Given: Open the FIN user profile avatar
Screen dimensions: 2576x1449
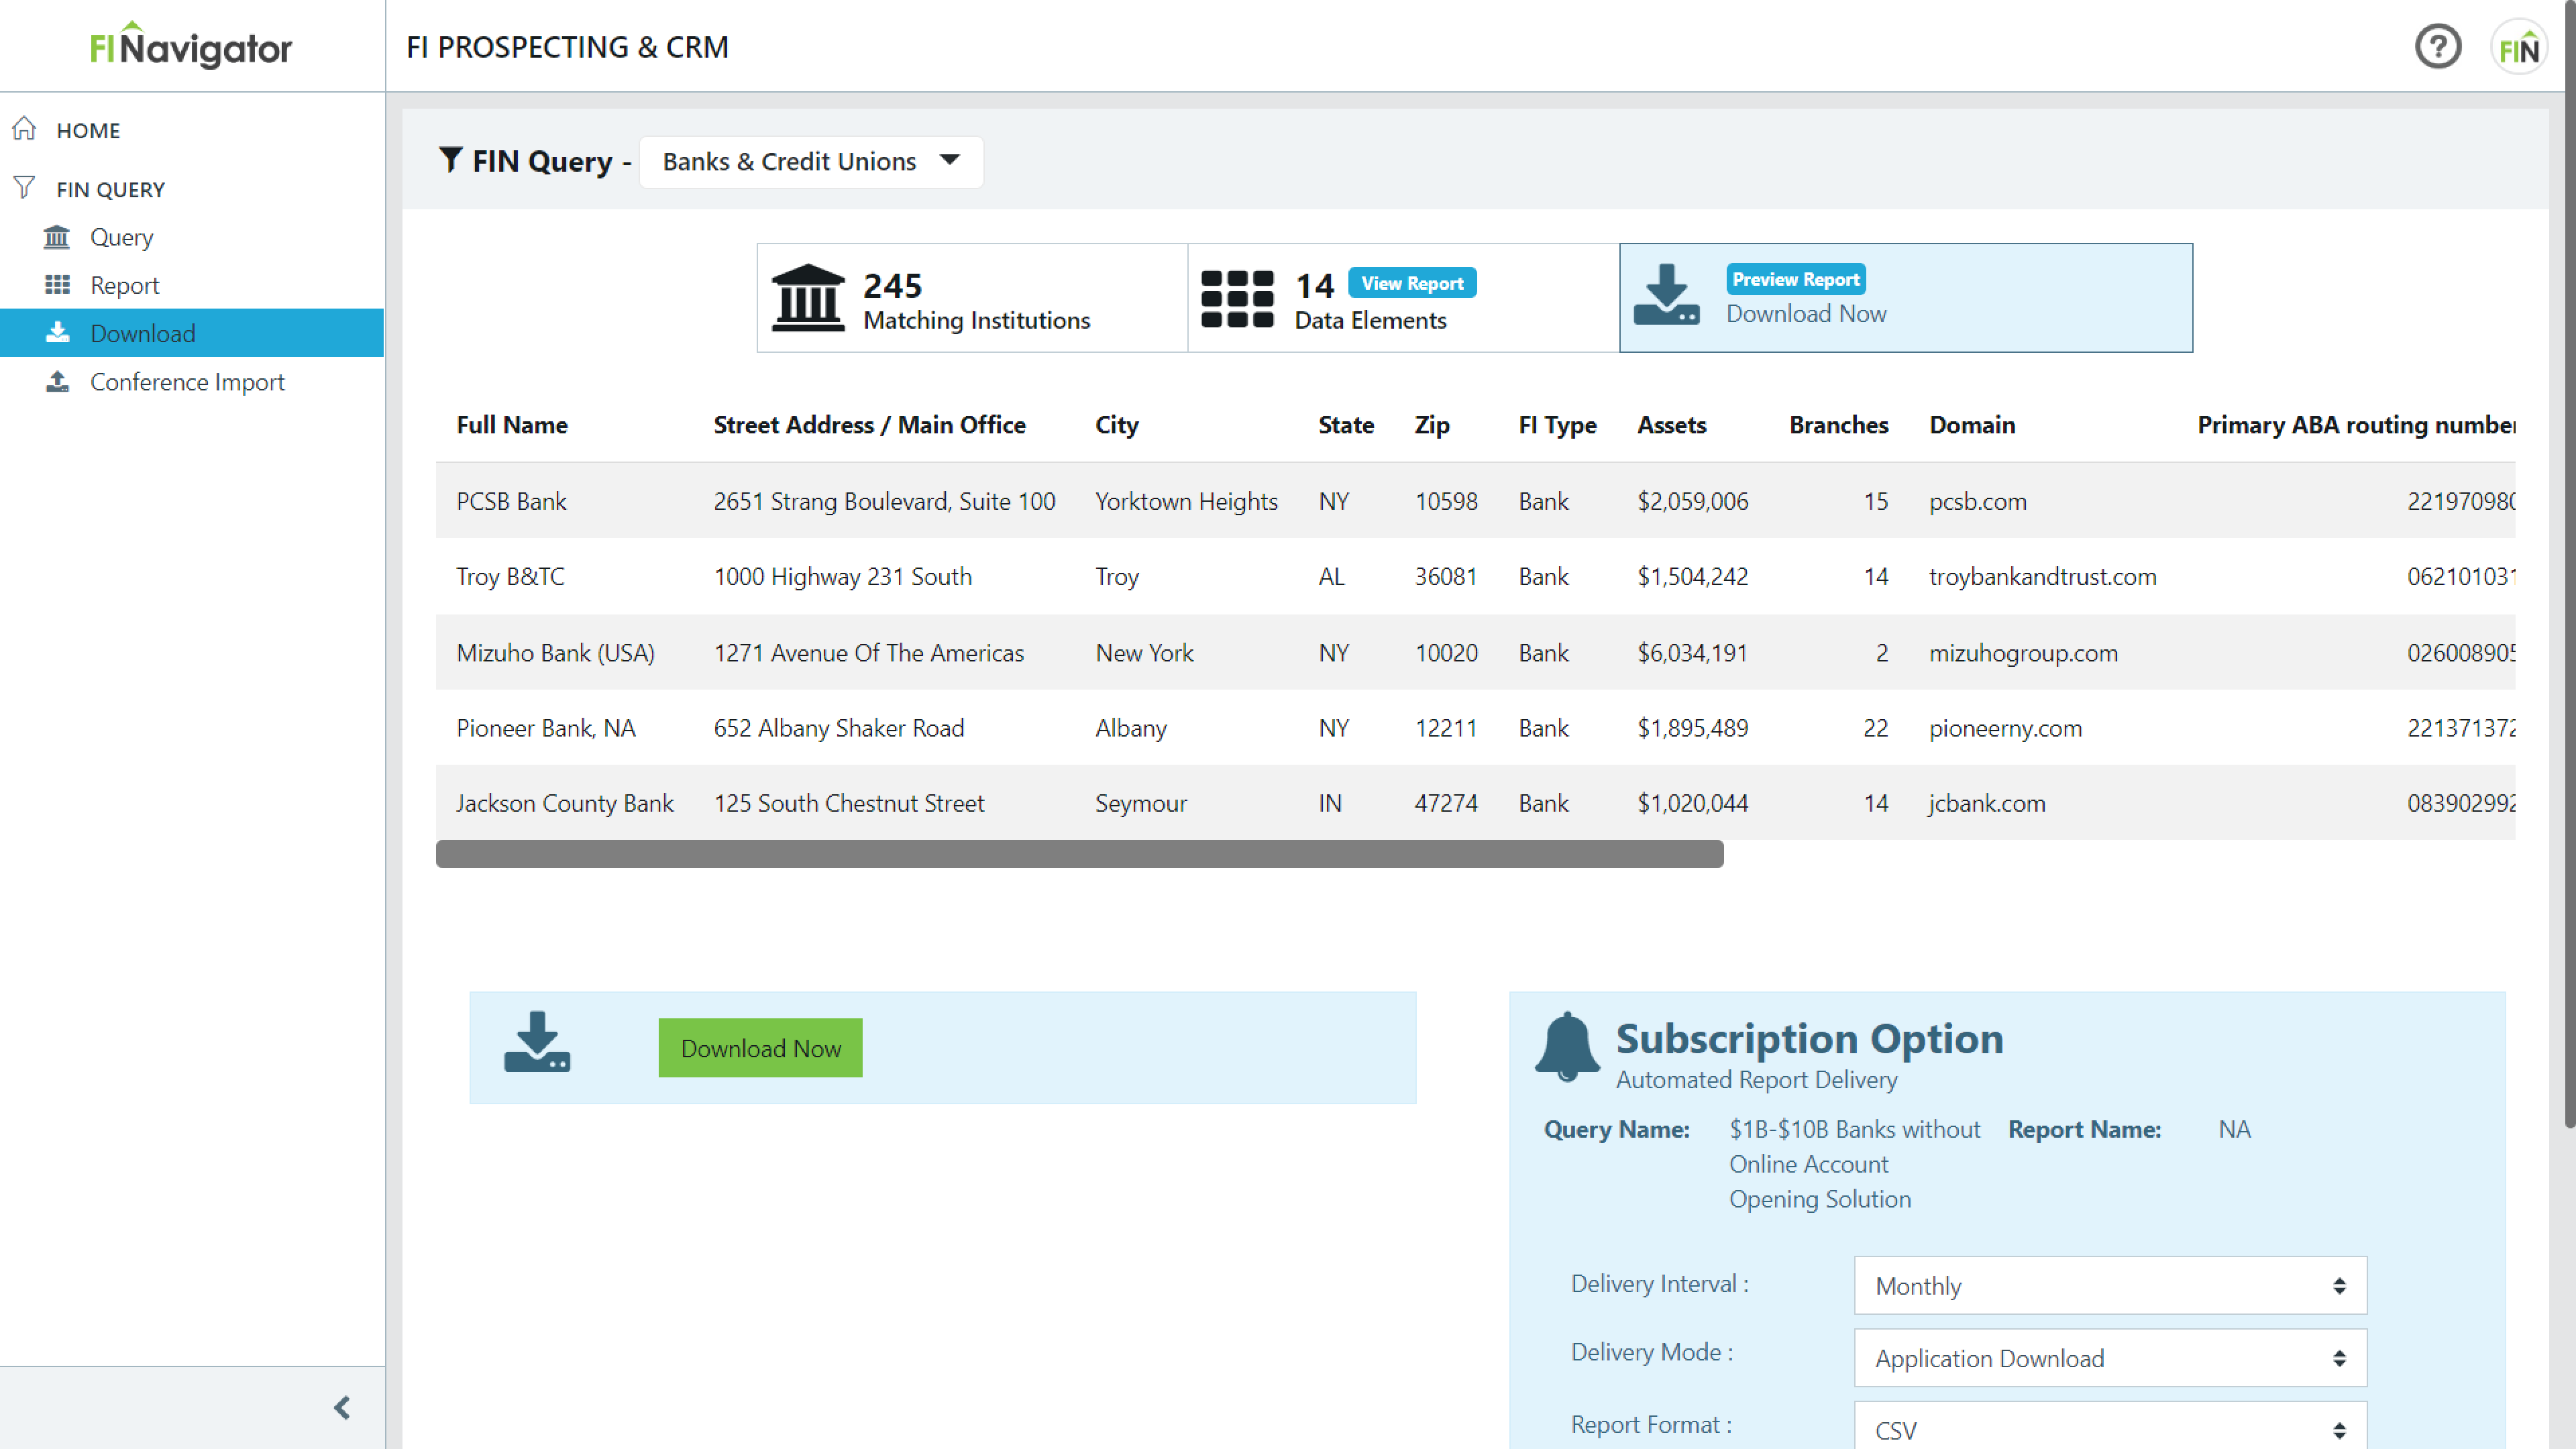Looking at the screenshot, I should tap(2518, 47).
